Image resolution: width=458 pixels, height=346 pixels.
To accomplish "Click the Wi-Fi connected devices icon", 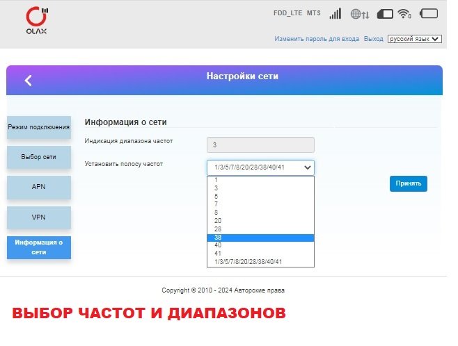I will [x=404, y=14].
